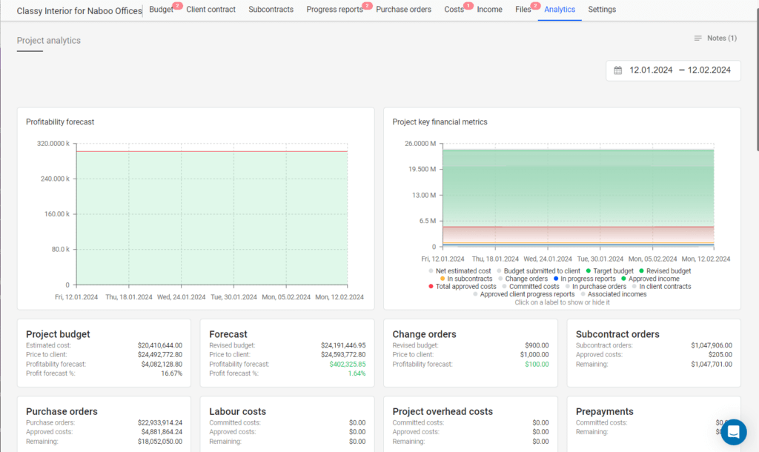Show the In purchase orders series

[595, 287]
